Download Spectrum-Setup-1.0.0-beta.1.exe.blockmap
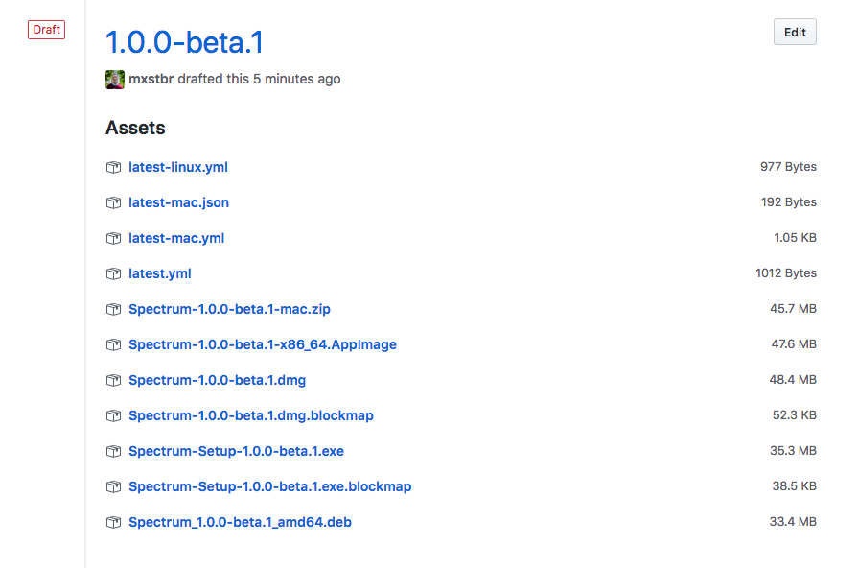The width and height of the screenshot is (858, 568). (x=269, y=486)
